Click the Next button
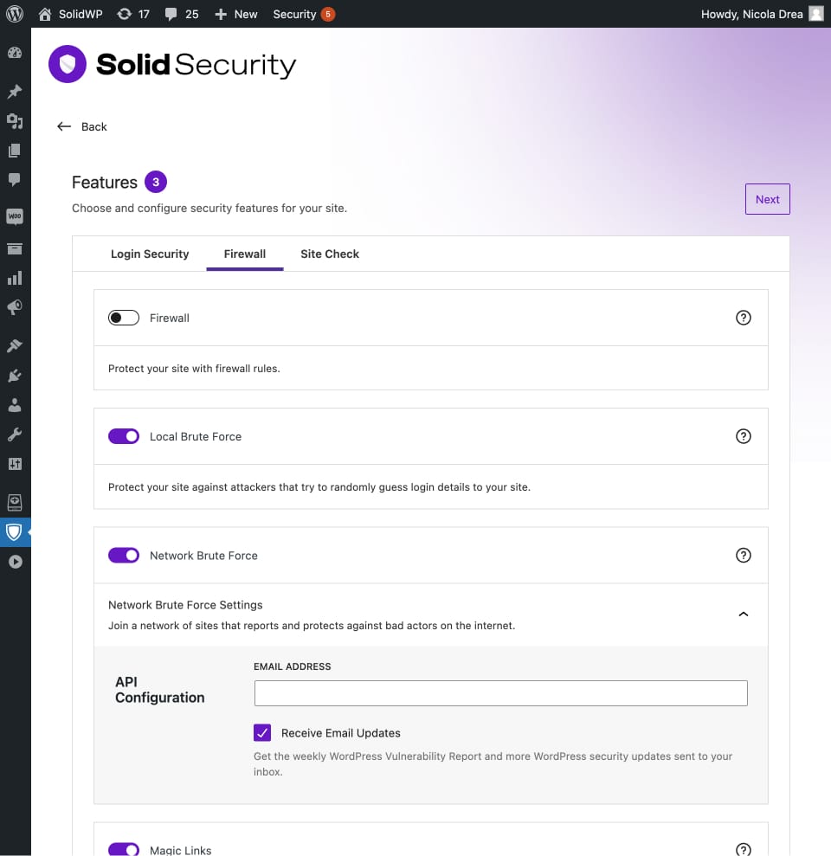Viewport: 831px width, 856px height. (767, 199)
